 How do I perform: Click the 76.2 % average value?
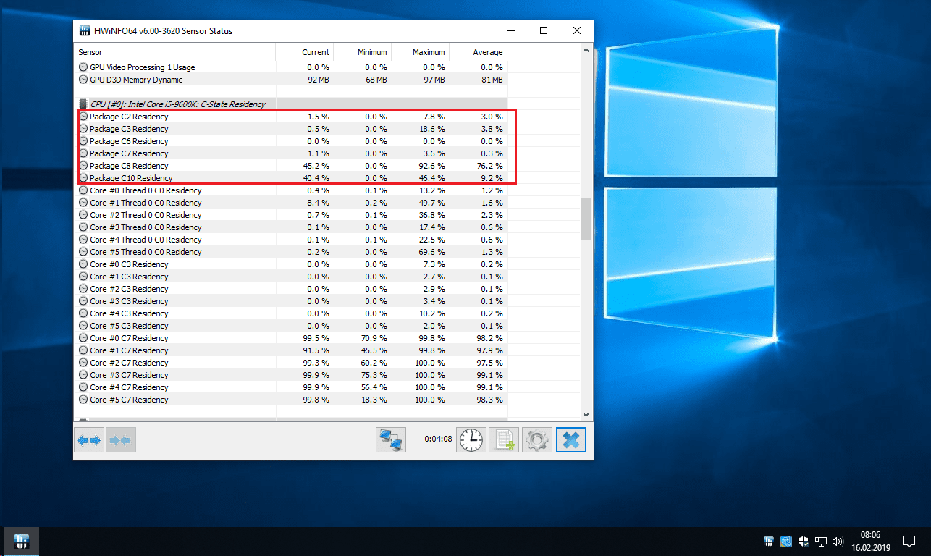click(489, 166)
